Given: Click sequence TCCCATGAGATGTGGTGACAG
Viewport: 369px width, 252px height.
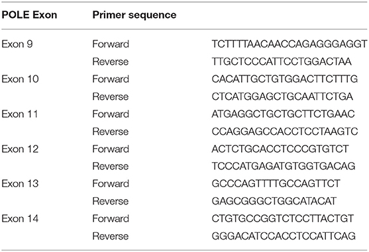Looking at the screenshot, I should [284, 166].
